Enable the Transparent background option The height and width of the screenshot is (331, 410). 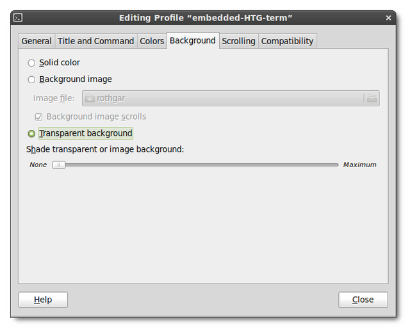coord(31,134)
